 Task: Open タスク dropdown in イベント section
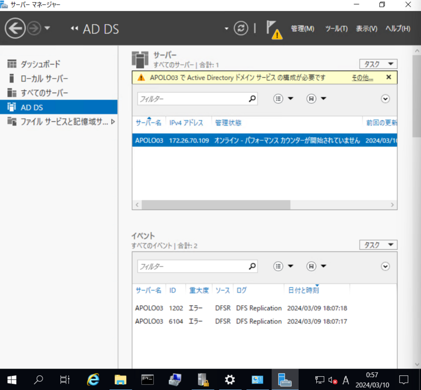378,245
